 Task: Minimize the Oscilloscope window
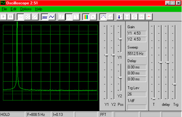coord(167,3)
